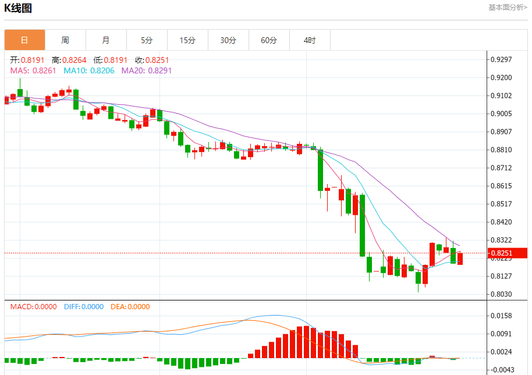The height and width of the screenshot is (375, 532).
Task: Open the 60分 interval tab
Action: click(x=269, y=40)
